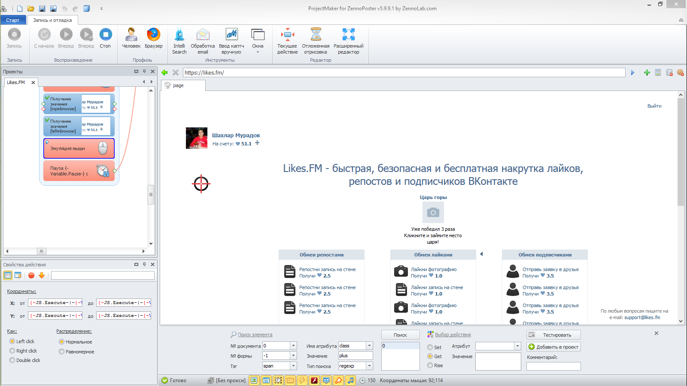Navigate to the URL with the blue go arrow

(632, 73)
